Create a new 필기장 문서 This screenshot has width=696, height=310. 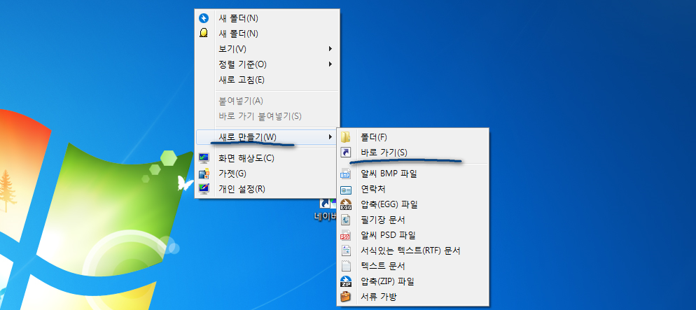(x=413, y=220)
